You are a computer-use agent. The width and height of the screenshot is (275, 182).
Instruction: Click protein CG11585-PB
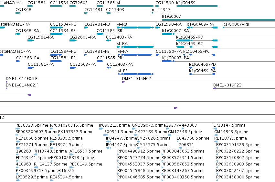coord(110,58)
